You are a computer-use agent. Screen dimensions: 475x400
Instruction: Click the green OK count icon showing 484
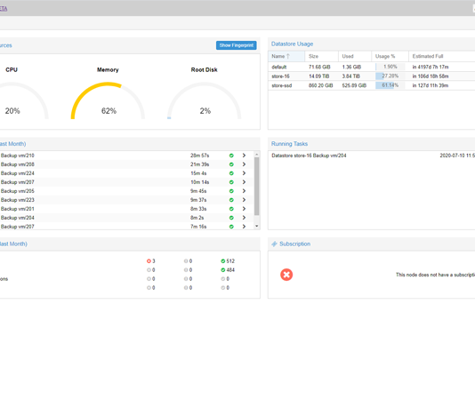223,270
